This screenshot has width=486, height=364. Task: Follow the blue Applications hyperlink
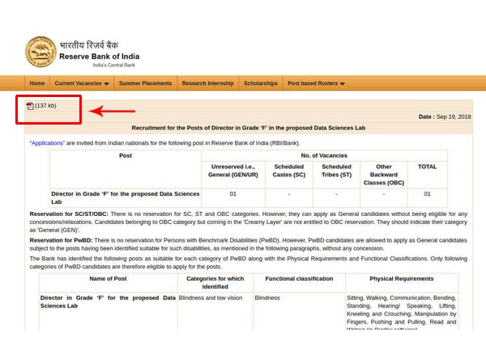pyautogui.click(x=47, y=143)
